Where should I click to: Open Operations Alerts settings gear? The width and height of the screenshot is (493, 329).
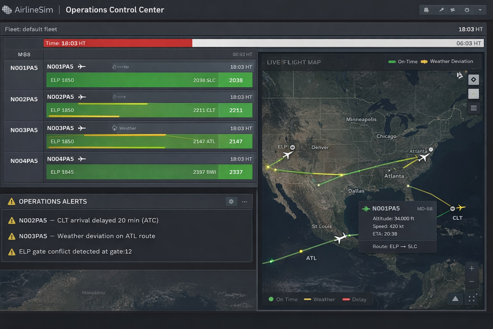pyautogui.click(x=231, y=201)
